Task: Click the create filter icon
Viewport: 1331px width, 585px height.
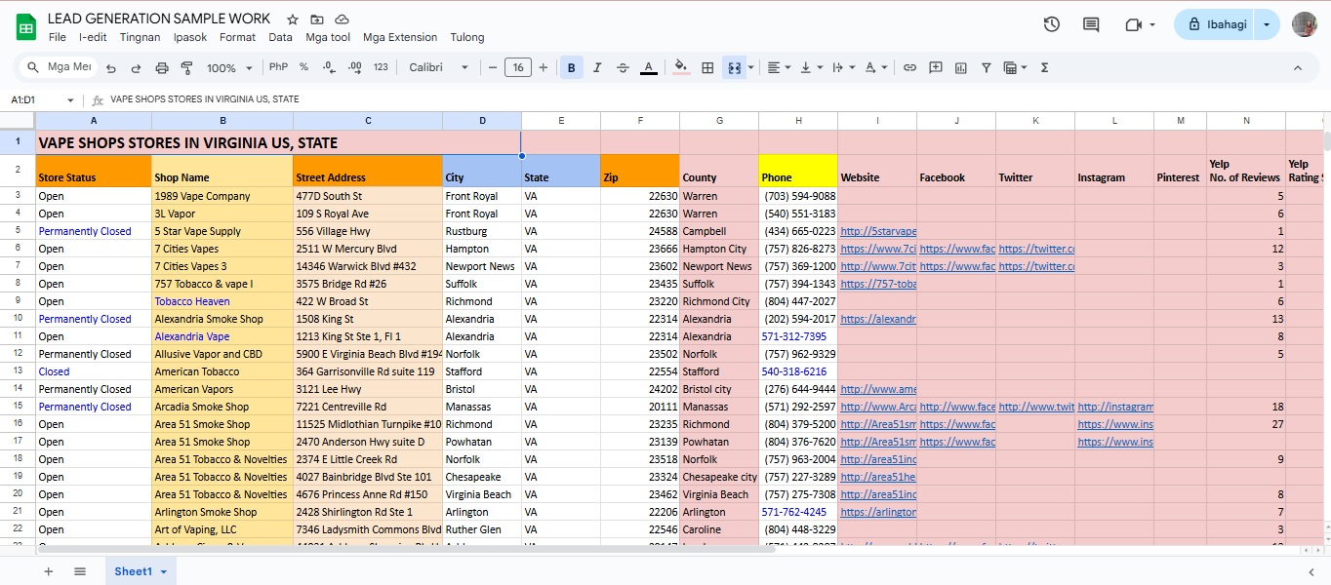Action: coord(987,68)
